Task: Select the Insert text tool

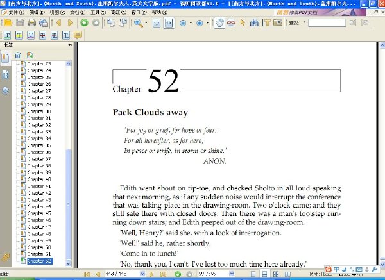Action: tap(66, 35)
